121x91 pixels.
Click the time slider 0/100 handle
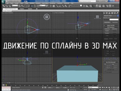[x=9, y=83]
